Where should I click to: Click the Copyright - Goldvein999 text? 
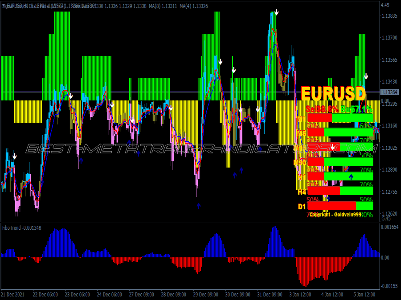[335, 215]
